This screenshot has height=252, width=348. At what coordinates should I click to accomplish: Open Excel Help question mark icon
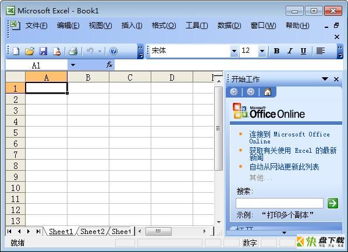point(113,51)
